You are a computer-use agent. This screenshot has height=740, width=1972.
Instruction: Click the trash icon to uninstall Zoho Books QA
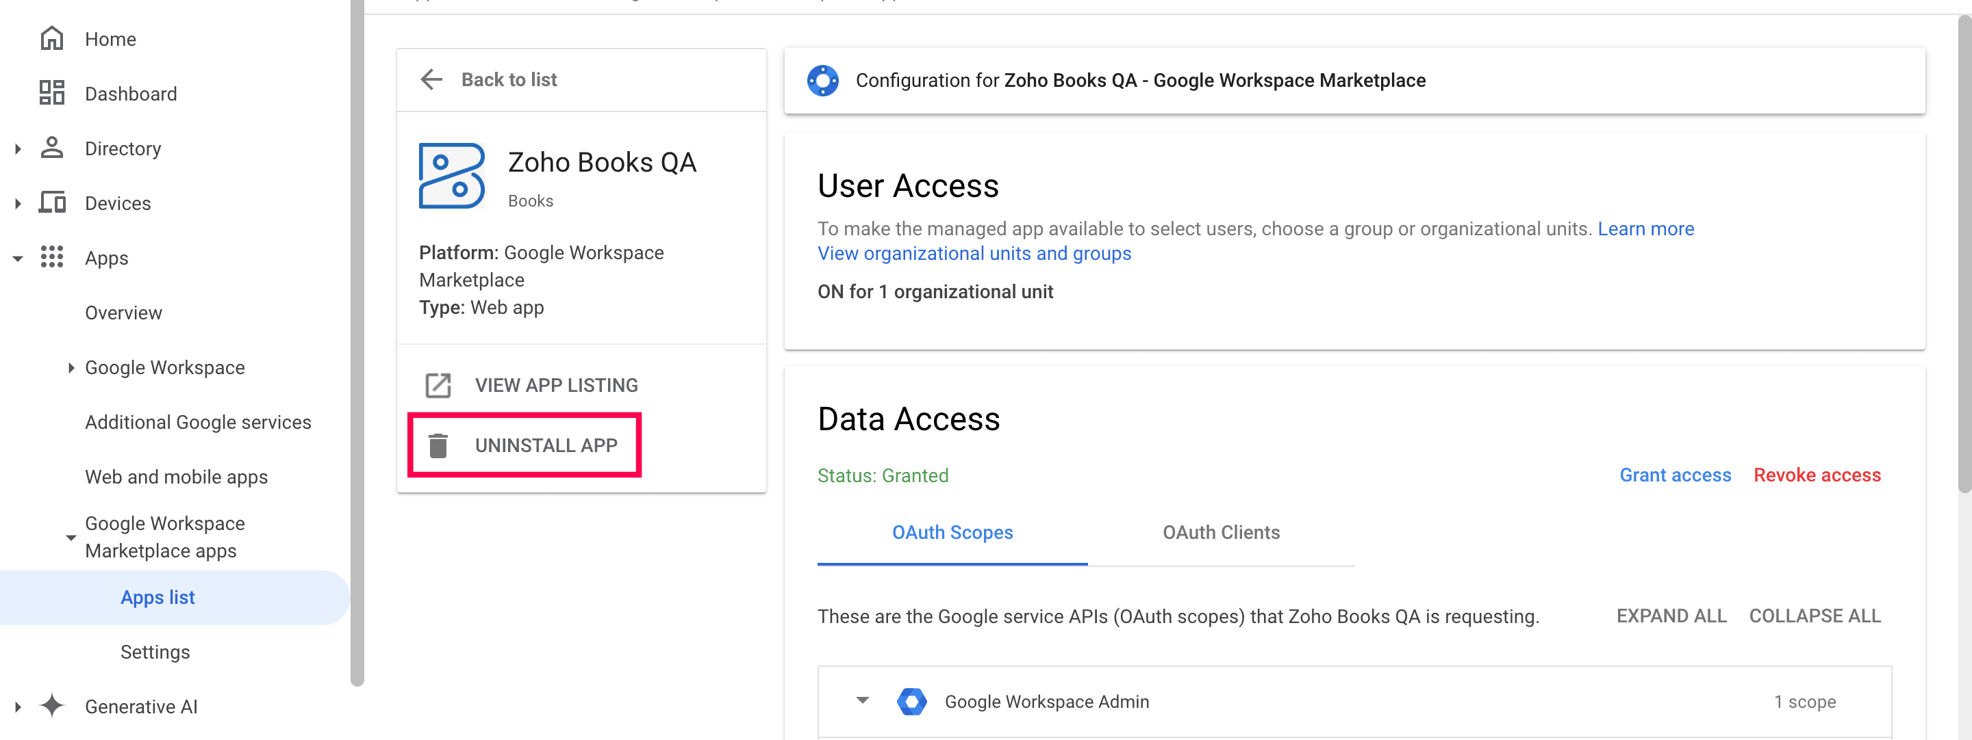coord(438,445)
